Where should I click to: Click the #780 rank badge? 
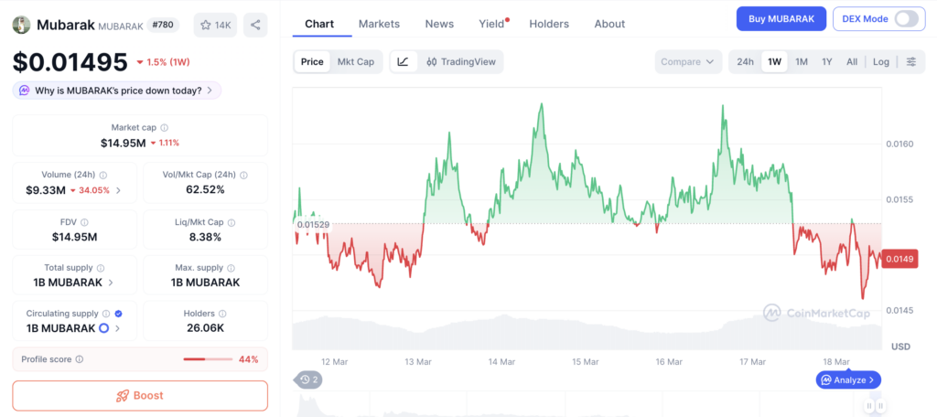pyautogui.click(x=163, y=25)
